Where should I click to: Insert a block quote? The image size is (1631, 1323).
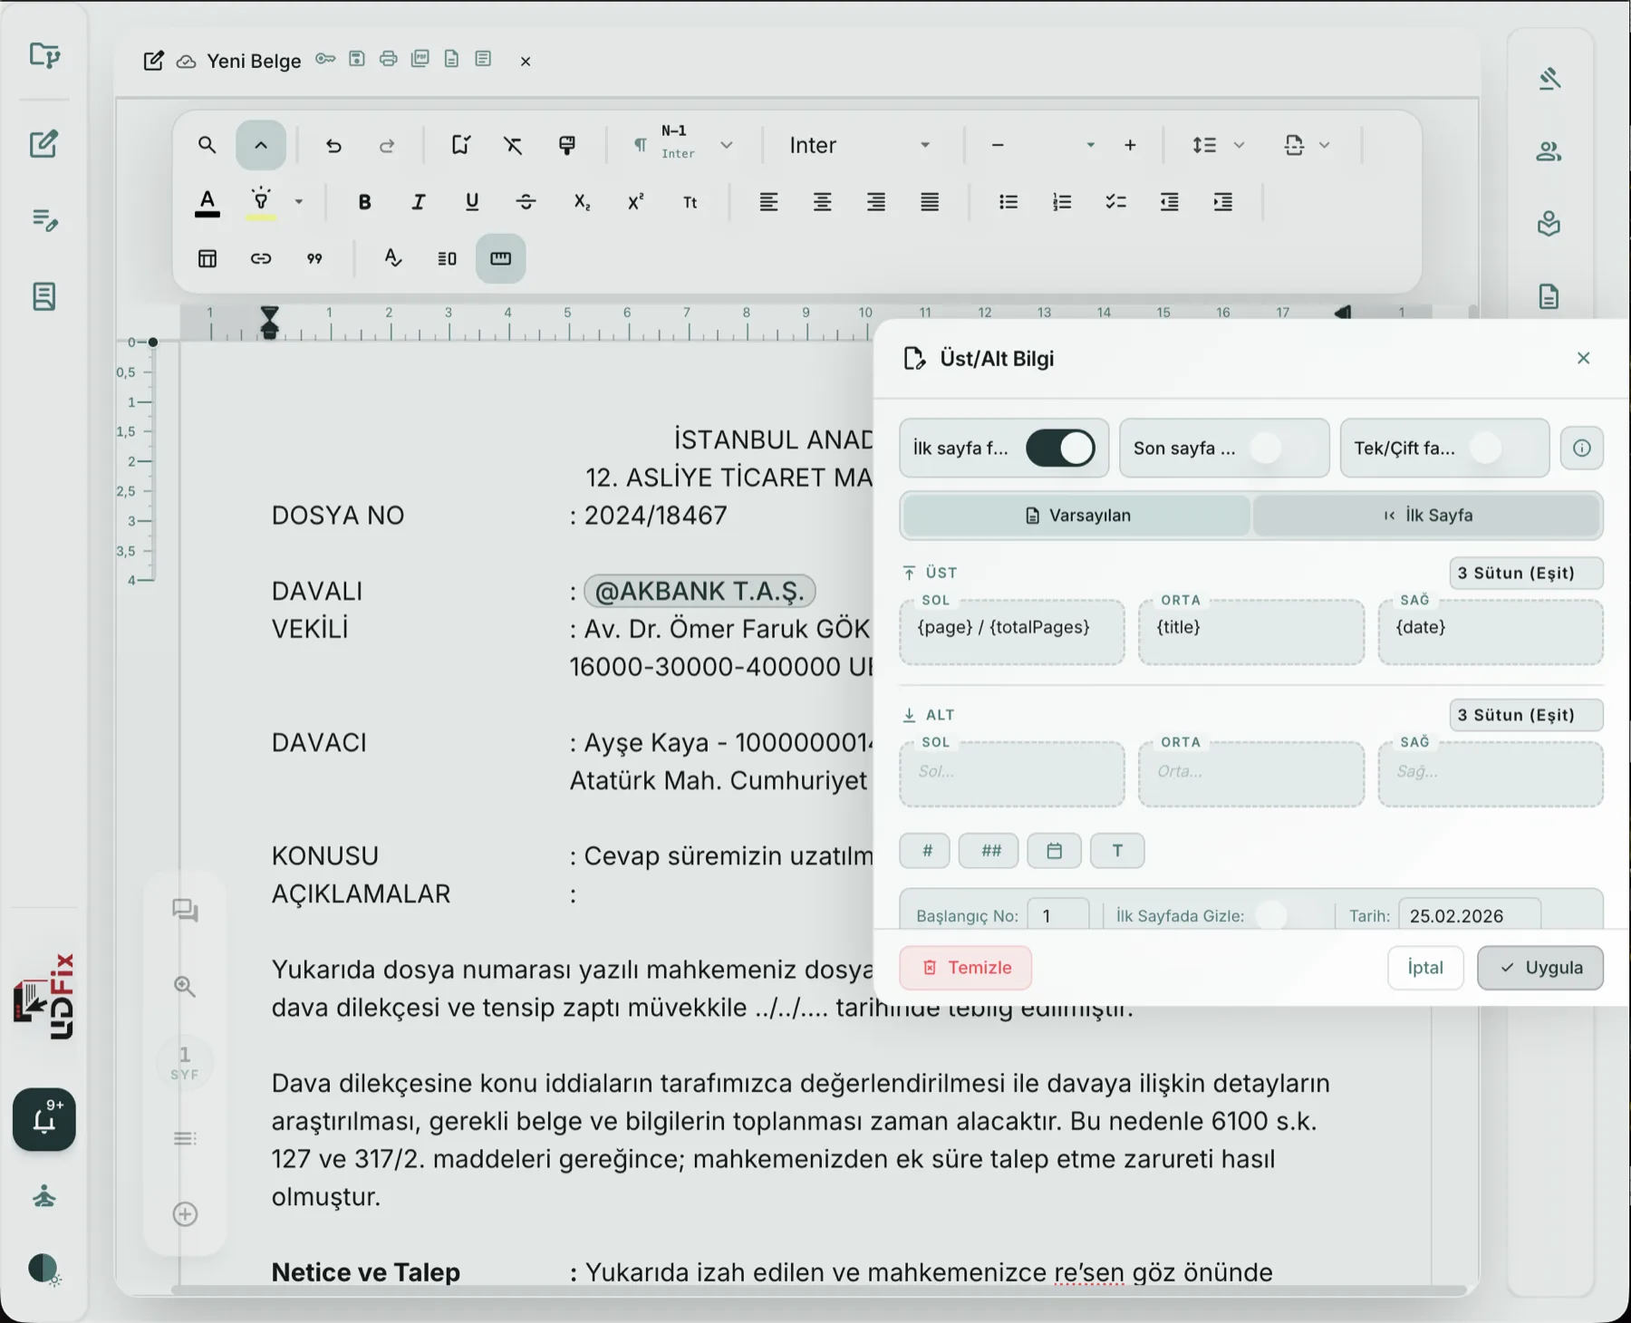(314, 258)
